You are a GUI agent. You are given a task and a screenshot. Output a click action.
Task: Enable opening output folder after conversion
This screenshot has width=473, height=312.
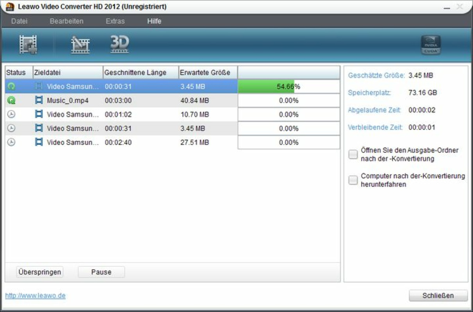(353, 155)
